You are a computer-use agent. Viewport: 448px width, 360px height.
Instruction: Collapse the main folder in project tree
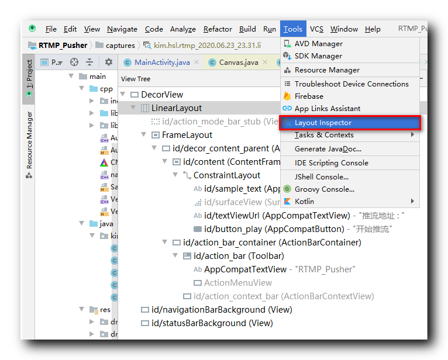point(71,76)
